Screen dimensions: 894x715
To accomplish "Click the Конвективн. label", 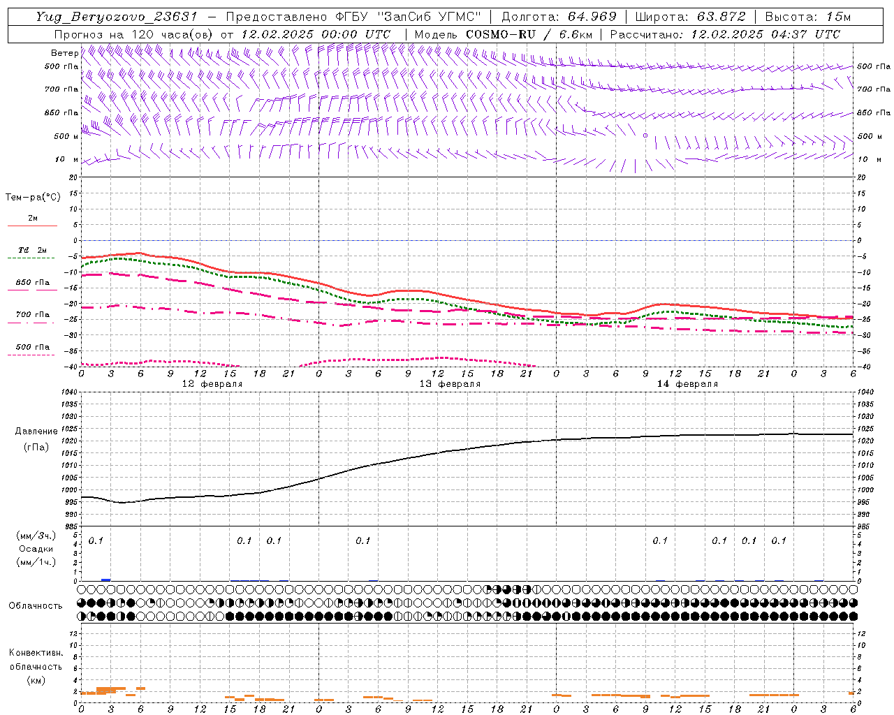I will click(x=36, y=653).
